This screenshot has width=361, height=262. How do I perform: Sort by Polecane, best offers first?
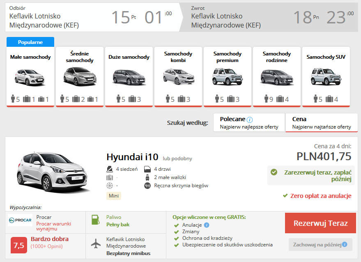(x=249, y=122)
